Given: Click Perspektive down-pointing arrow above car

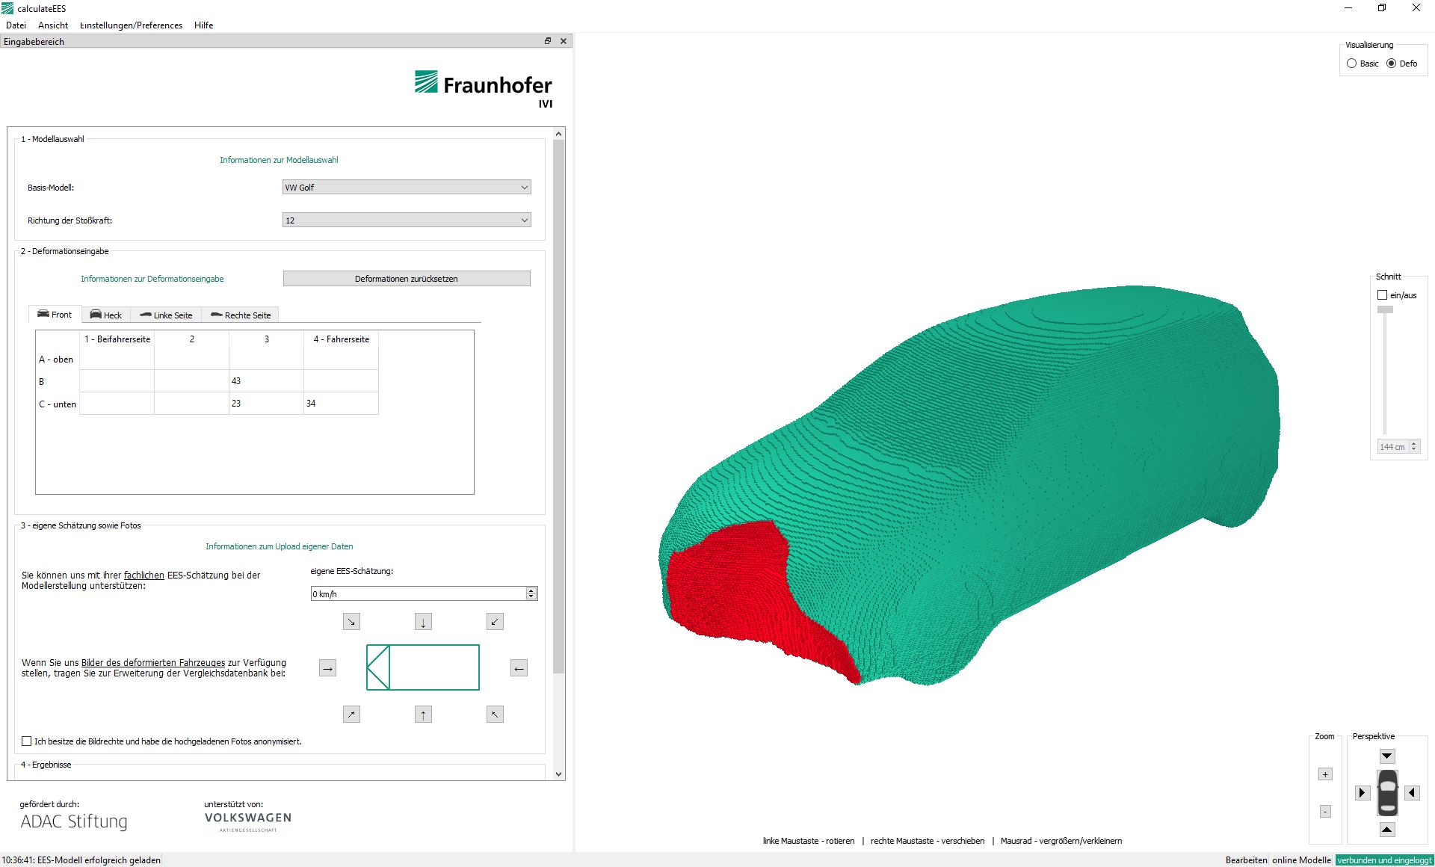Looking at the screenshot, I should [1387, 756].
